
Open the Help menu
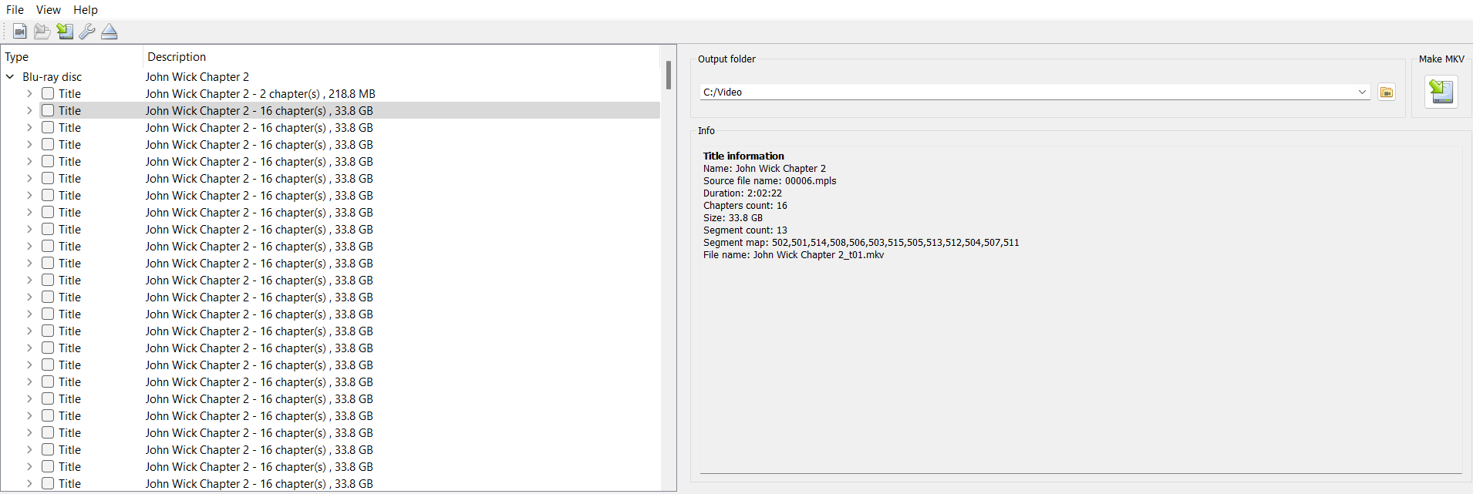tap(86, 10)
